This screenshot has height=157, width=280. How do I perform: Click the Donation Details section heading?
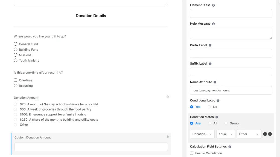tap(91, 16)
